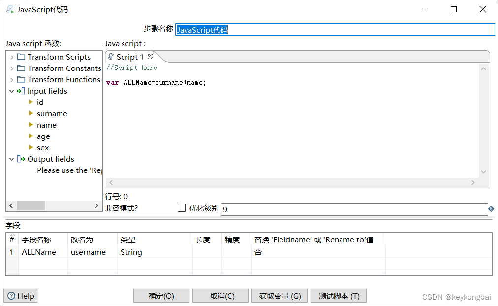498x306 pixels.
Task: Click the script icon on the Script 1 tab
Action: (110, 56)
